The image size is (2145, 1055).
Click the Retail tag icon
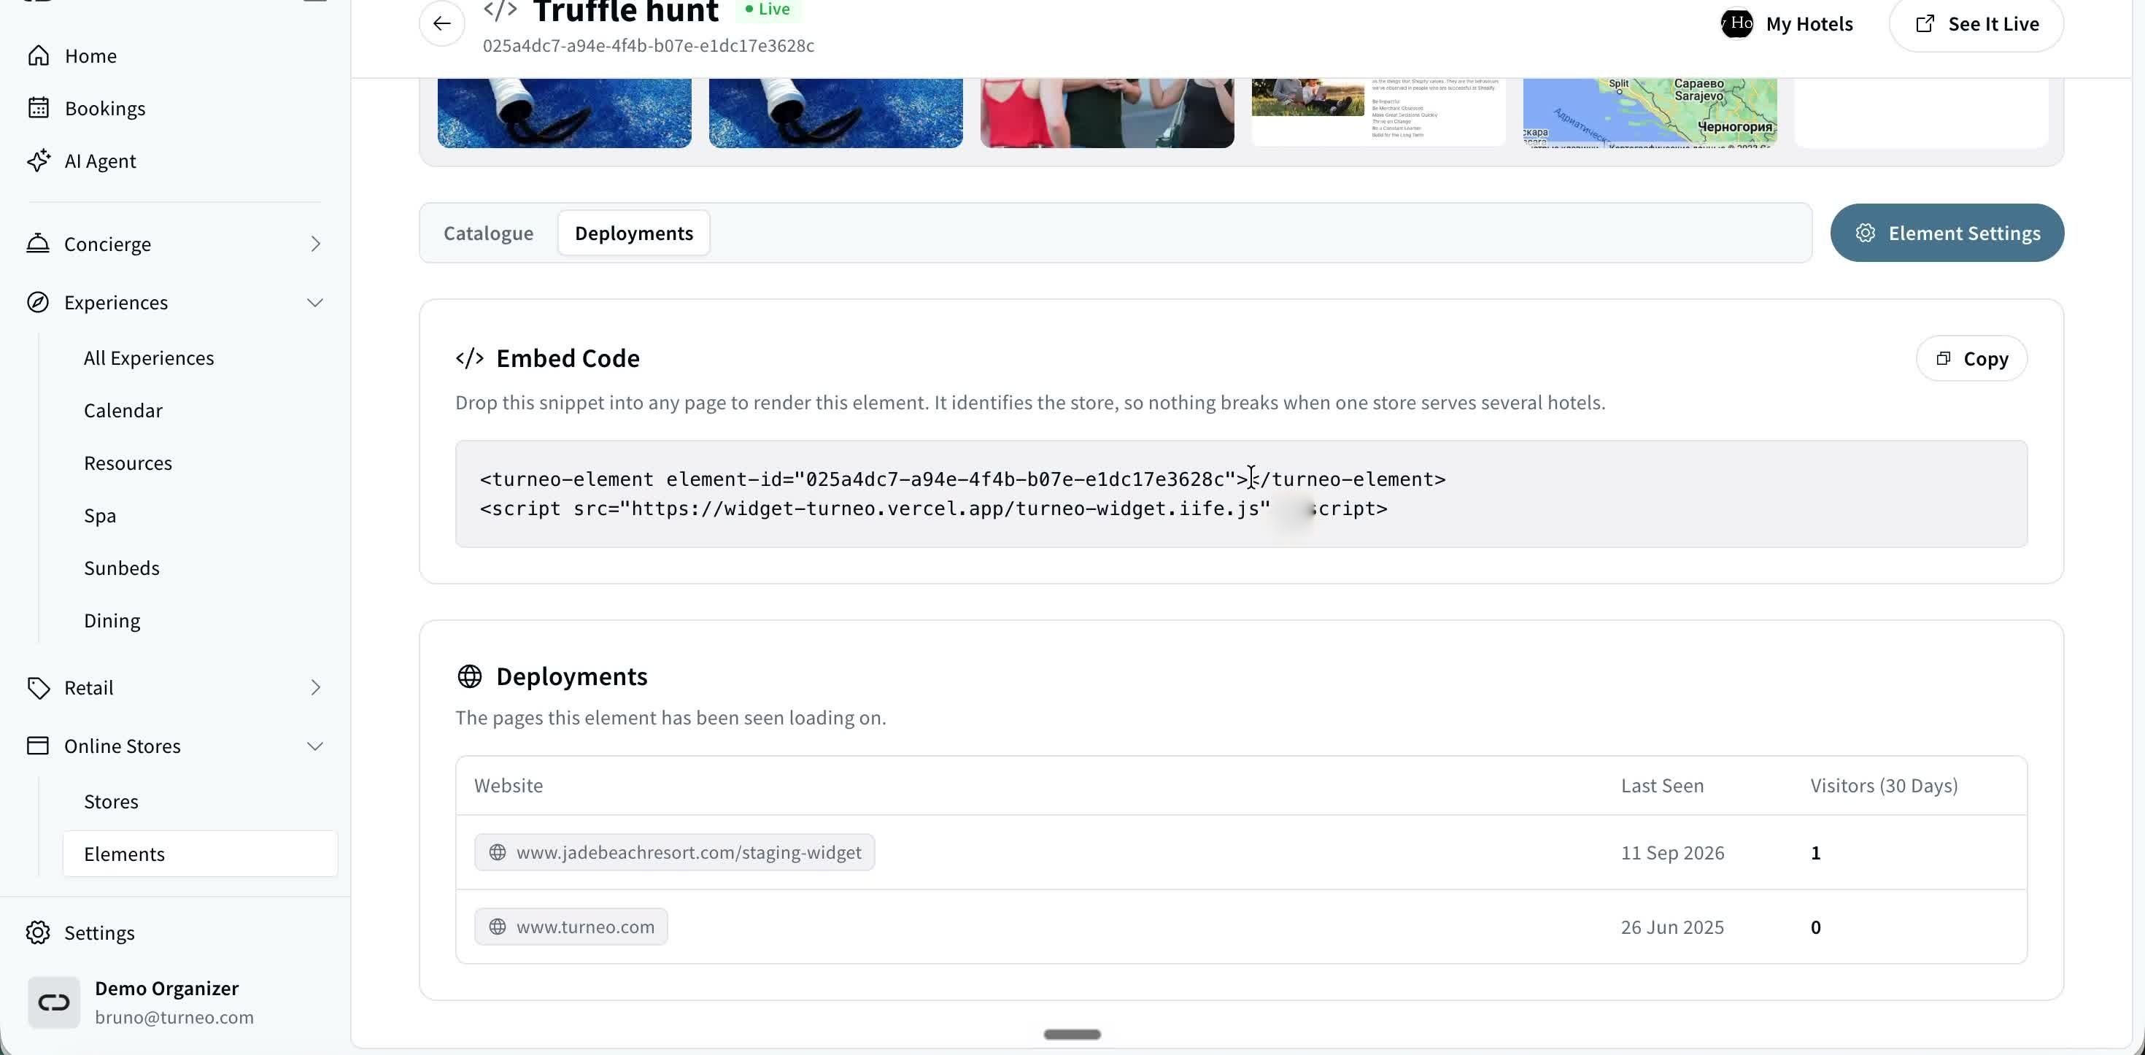tap(38, 688)
